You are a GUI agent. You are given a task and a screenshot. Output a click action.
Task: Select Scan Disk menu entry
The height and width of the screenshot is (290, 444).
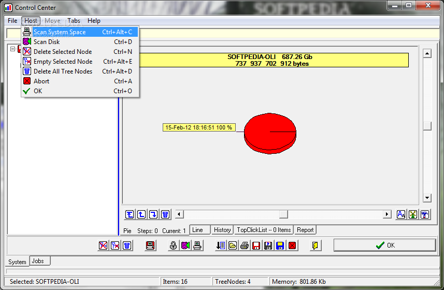(80, 42)
